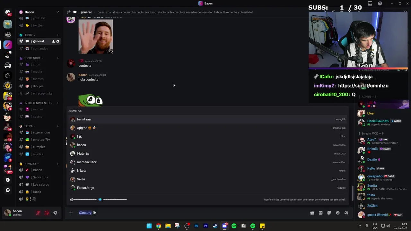411x231 pixels.
Task: Open Photoshop from the taskbar
Action: 196,226
